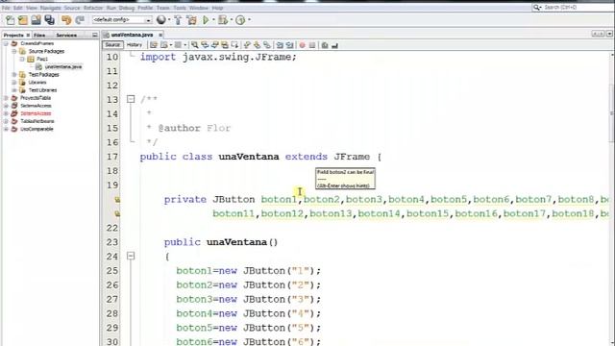Click the Comment lines editor icon

coord(325,45)
